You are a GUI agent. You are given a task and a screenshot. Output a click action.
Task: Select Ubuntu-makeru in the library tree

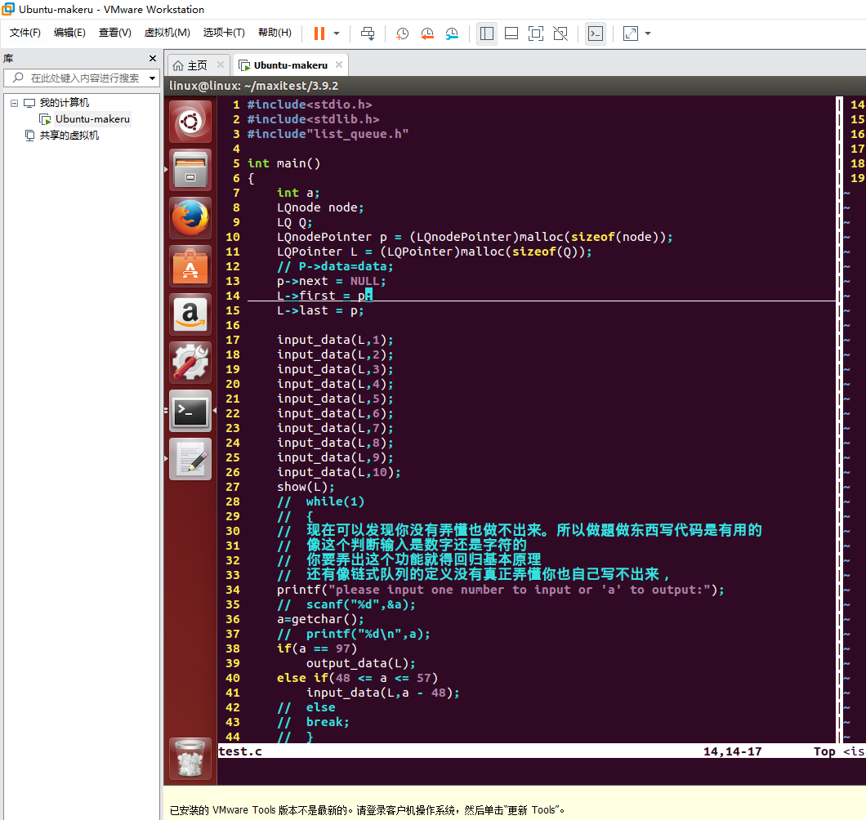coord(92,118)
